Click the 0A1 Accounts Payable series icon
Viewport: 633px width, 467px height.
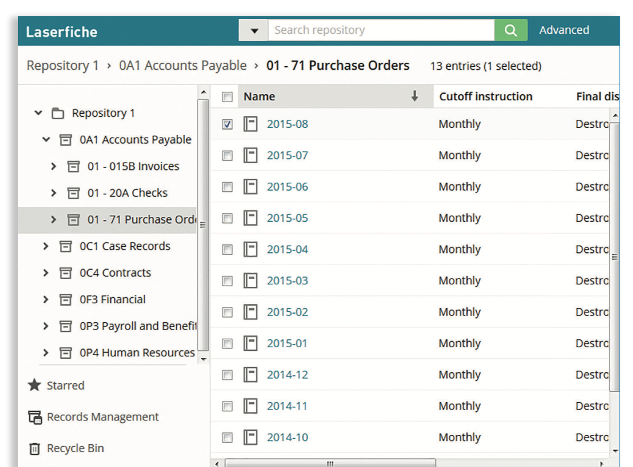[66, 140]
